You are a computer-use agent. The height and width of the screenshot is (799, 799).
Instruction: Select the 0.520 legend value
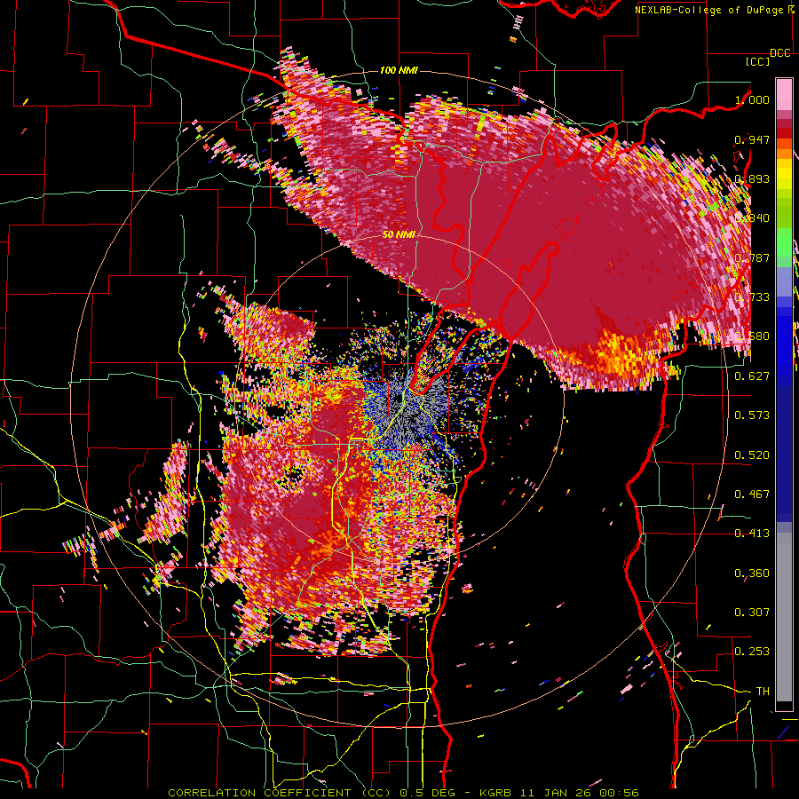[752, 455]
